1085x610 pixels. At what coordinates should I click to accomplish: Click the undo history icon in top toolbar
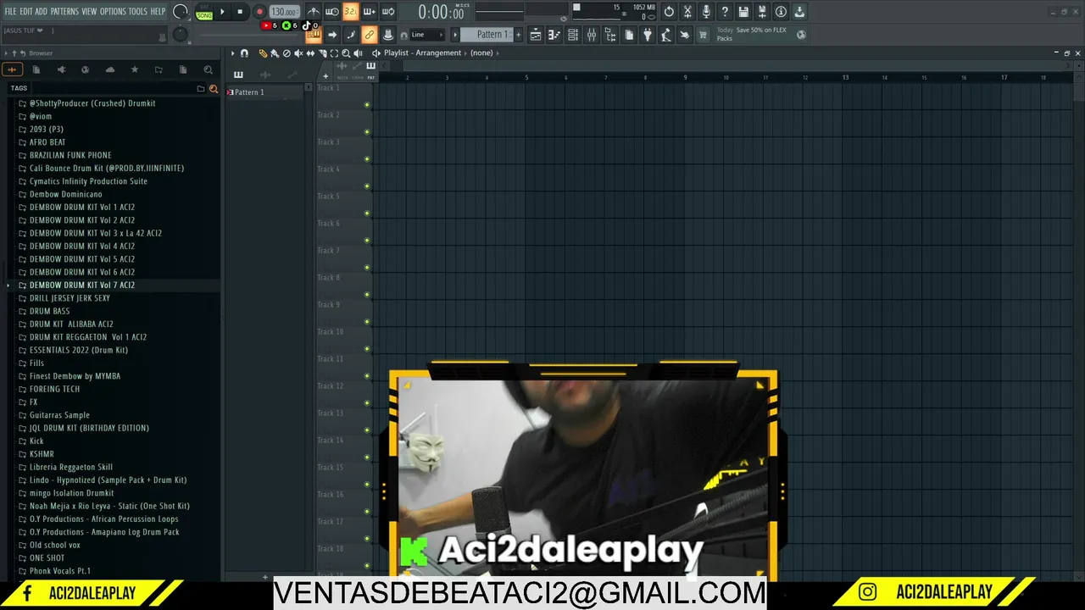tap(669, 12)
